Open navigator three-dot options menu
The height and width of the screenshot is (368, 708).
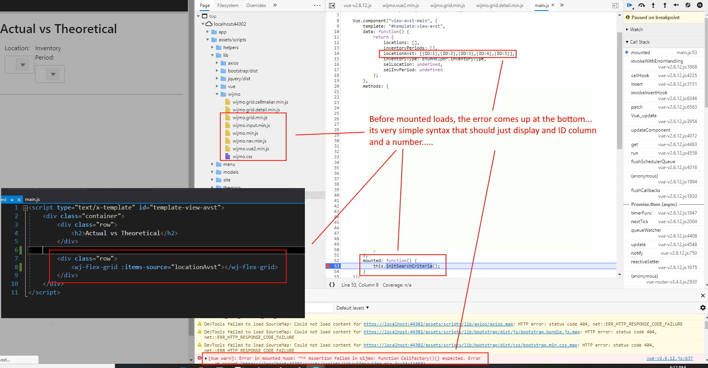[317, 5]
